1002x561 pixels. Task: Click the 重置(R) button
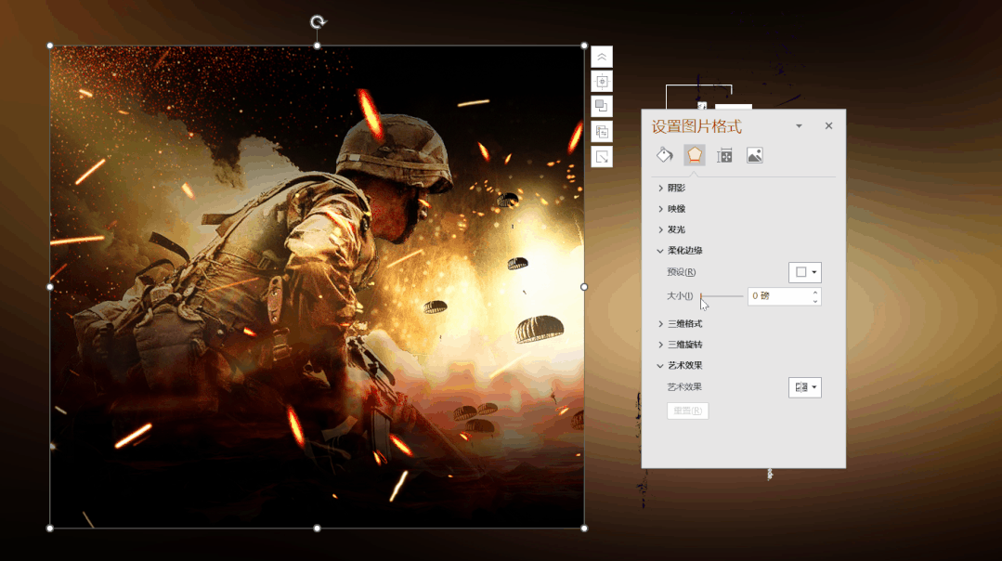(687, 411)
